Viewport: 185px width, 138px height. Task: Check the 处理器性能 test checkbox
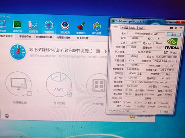click(29, 93)
